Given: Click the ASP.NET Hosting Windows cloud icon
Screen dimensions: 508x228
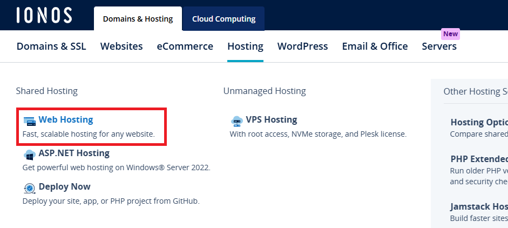Looking at the screenshot, I should 30,155.
